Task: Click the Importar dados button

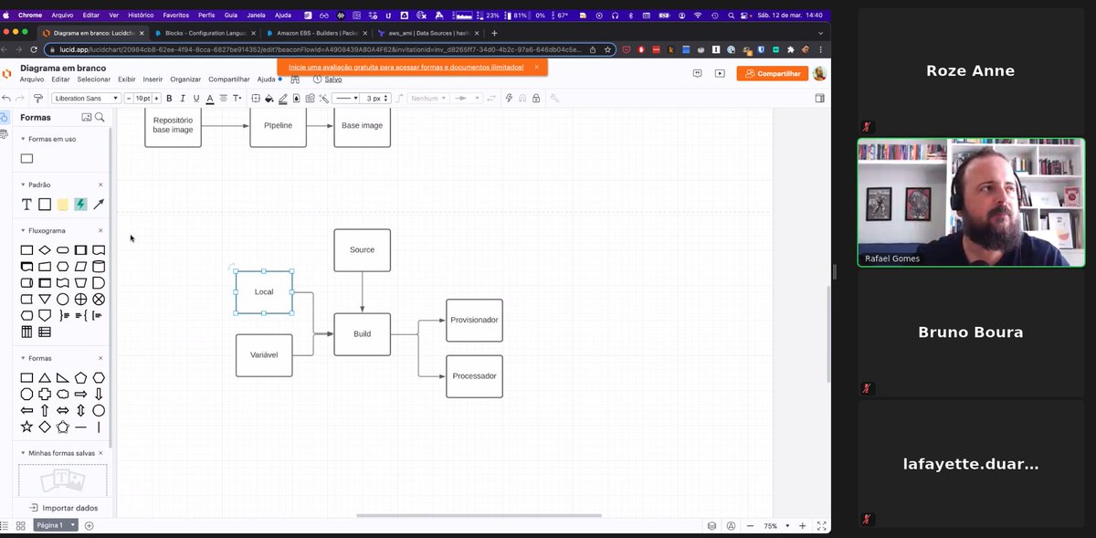Action: tap(63, 508)
